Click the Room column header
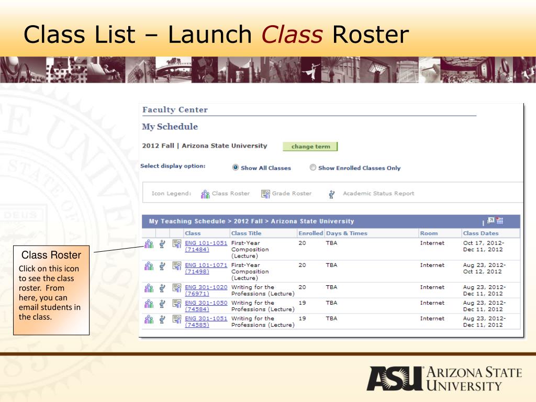The image size is (536, 402). coord(429,233)
